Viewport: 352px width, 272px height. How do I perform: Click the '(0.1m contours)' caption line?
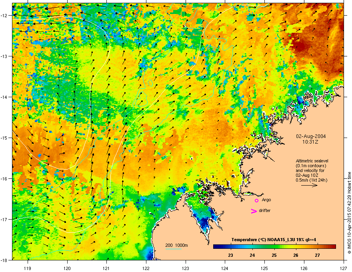(311, 166)
